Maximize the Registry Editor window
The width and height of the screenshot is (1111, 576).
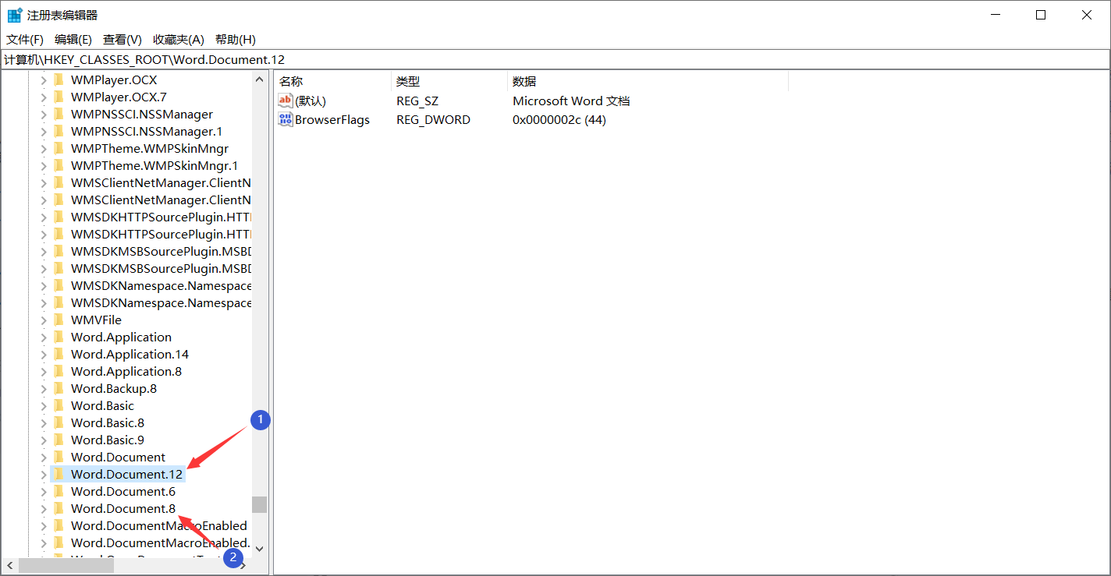(1041, 15)
